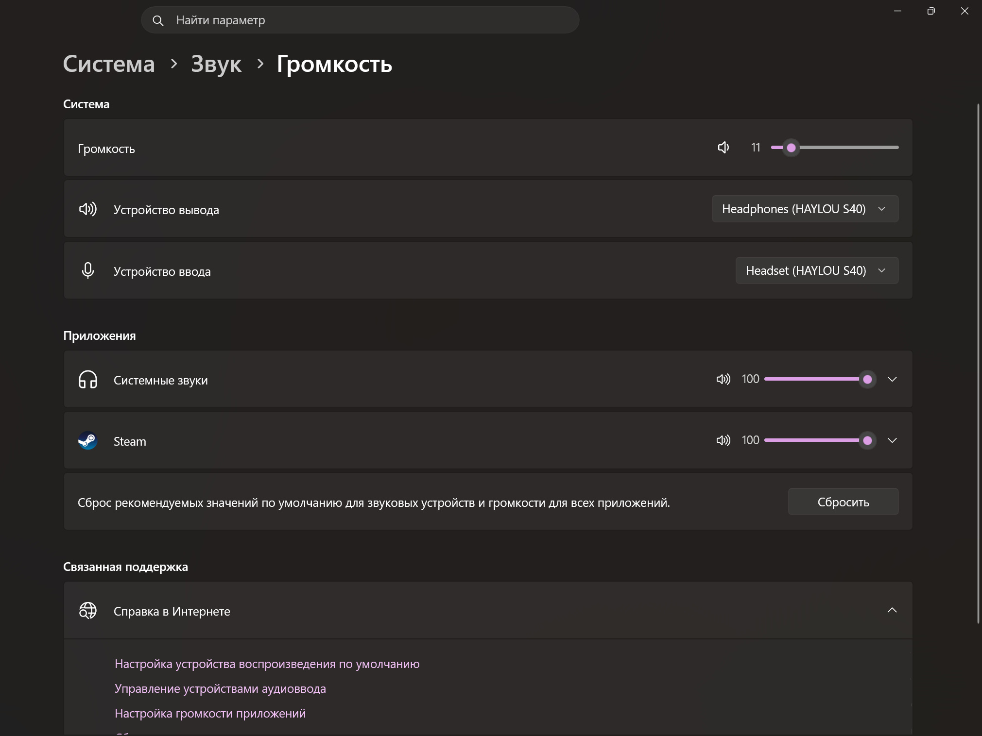Click the headphones icon beside Системные звуки
The image size is (982, 736).
tap(88, 380)
